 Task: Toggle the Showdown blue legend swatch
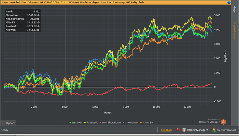[124, 123]
